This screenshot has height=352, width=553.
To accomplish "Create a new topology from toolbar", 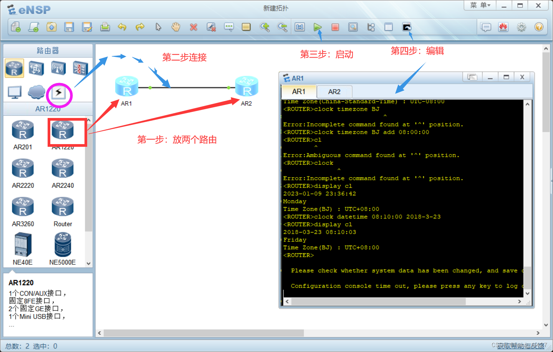I will click(x=16, y=27).
